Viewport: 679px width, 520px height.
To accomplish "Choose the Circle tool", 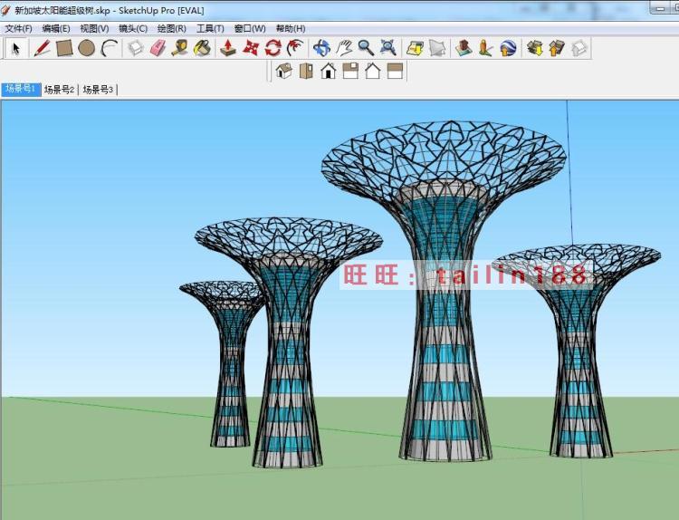I will click(86, 48).
